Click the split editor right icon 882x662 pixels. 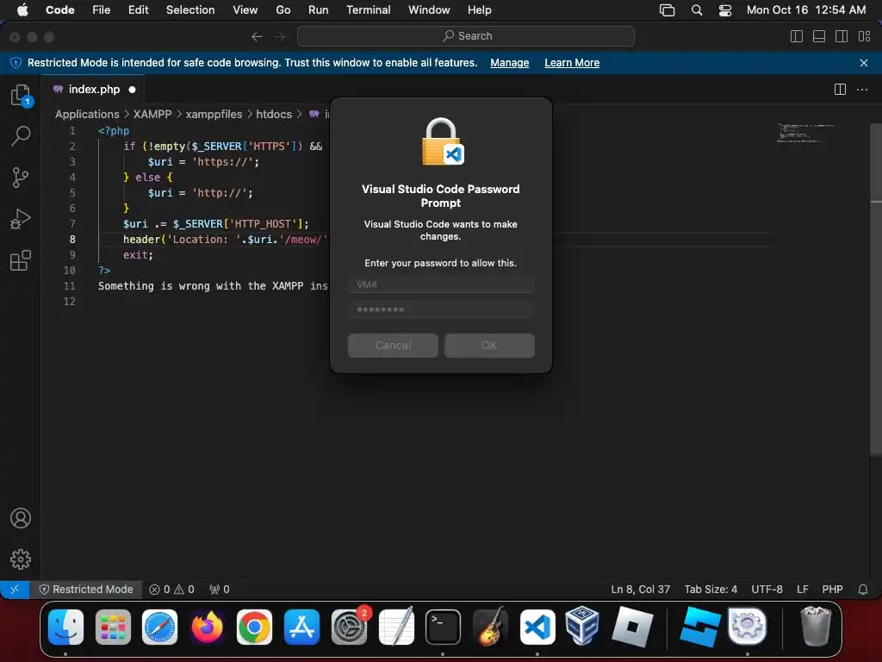click(x=840, y=90)
